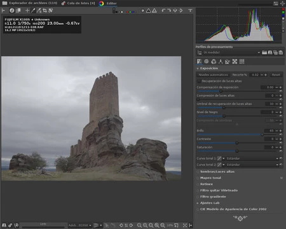The image size is (286, 229).
Task: Open processing profile dropdown
Action: [x=232, y=52]
